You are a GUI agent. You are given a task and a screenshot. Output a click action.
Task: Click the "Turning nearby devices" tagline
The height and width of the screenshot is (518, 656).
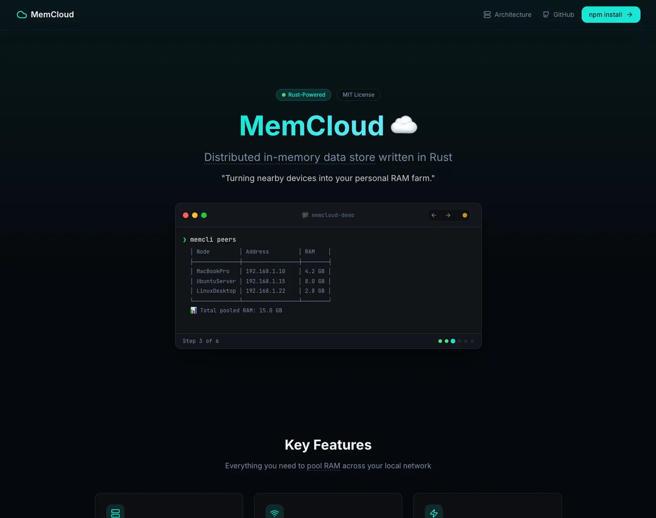click(328, 178)
